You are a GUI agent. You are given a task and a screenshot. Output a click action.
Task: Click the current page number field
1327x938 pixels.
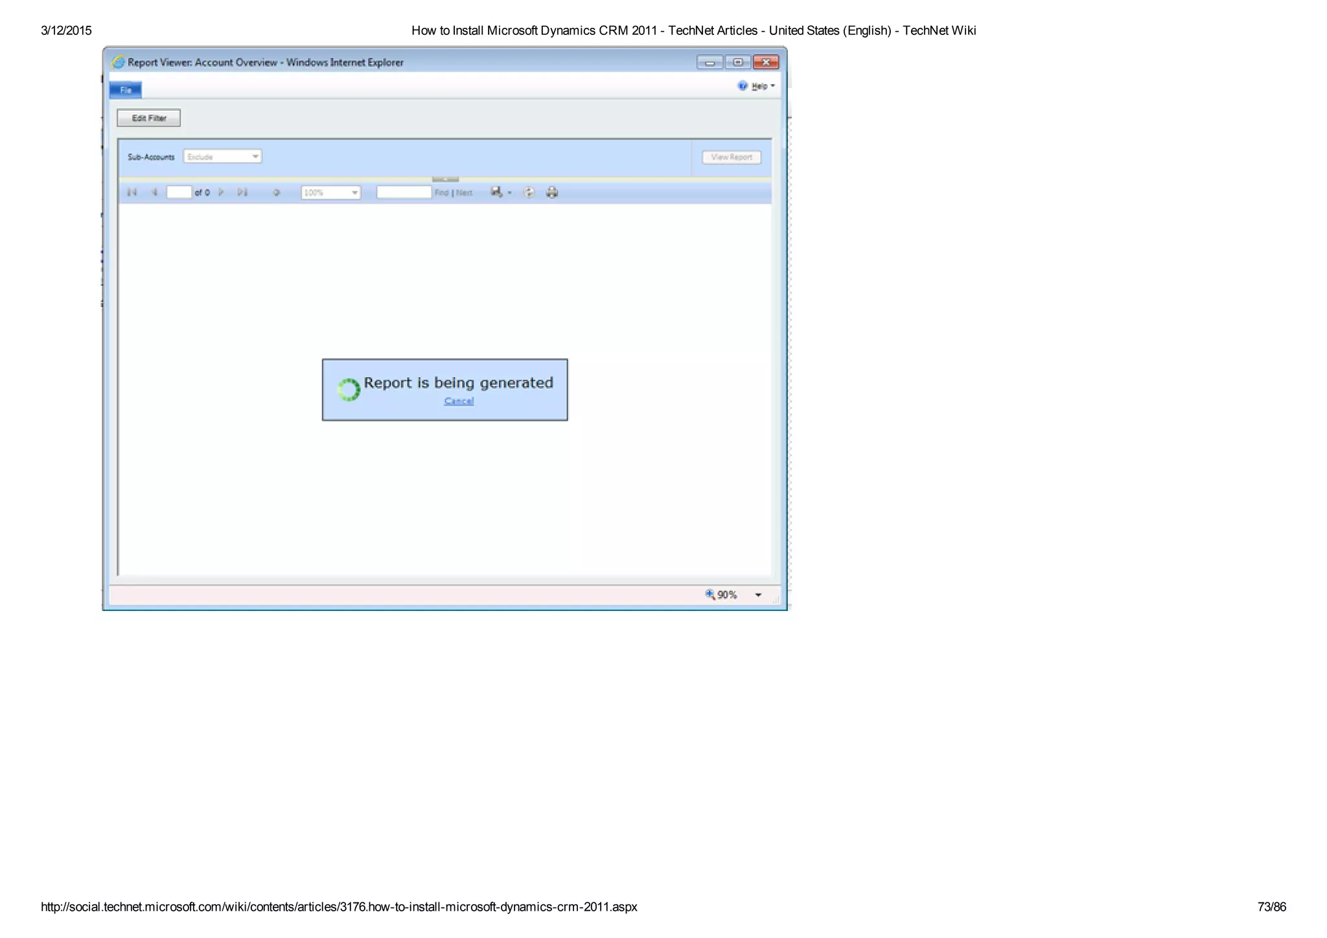pyautogui.click(x=179, y=192)
